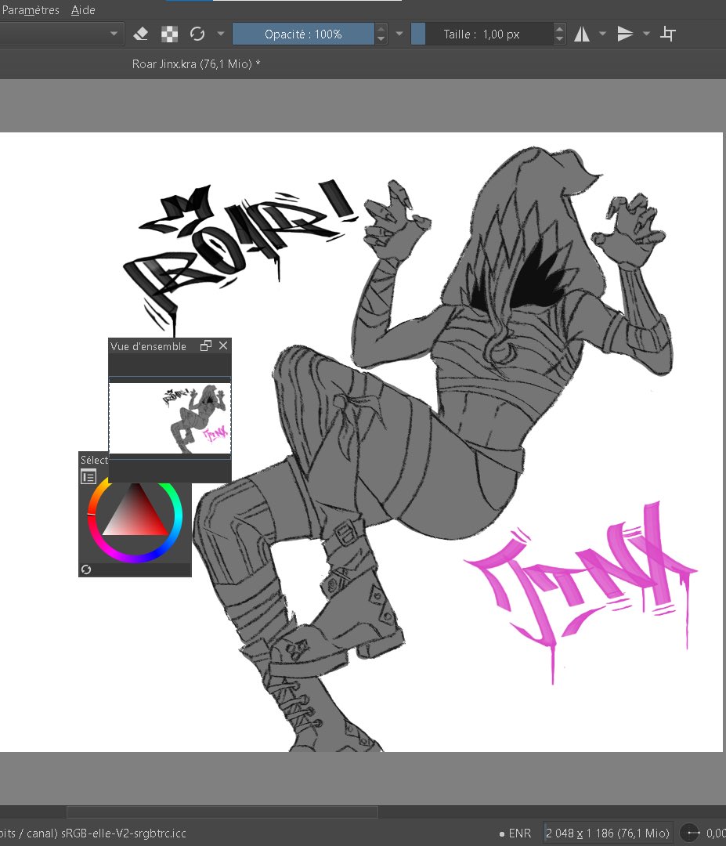Open the brush preset dropdown

click(114, 33)
